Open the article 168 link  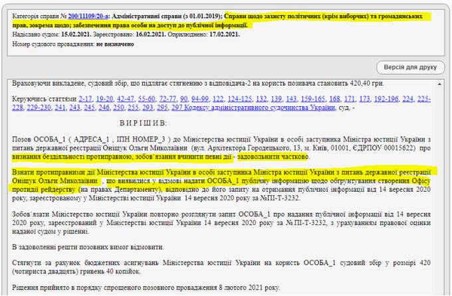click(x=334, y=99)
